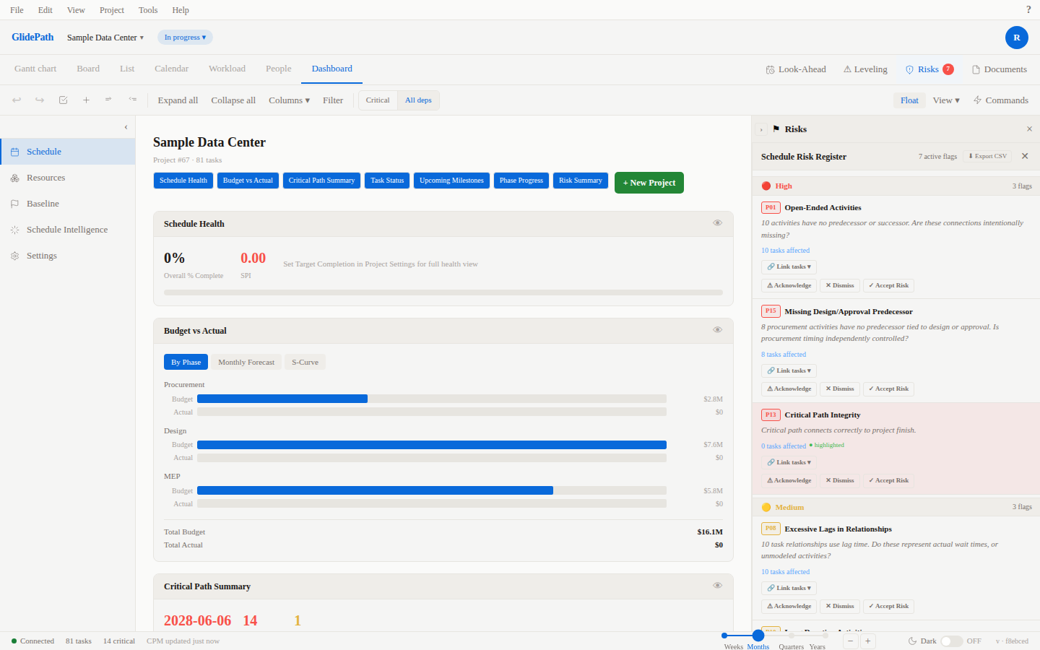Image resolution: width=1040 pixels, height=650 pixels.
Task: Click Expand all
Action: tap(178, 100)
